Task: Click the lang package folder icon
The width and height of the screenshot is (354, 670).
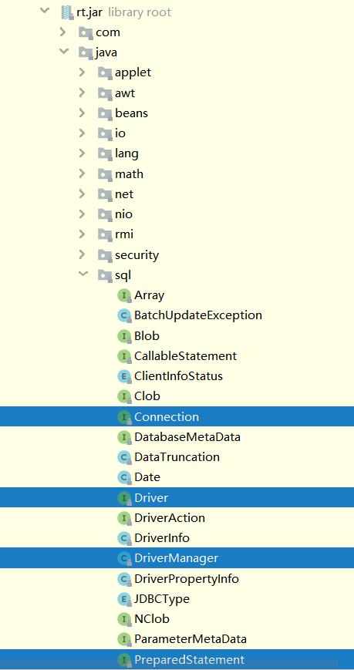Action: tap(104, 153)
